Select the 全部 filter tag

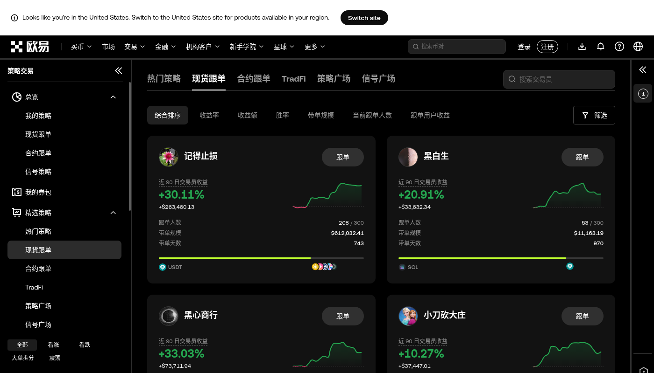click(22, 345)
